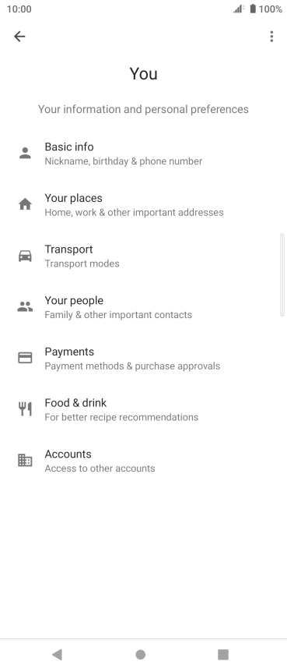
Task: Click the vertical scrollbar handle
Action: tap(282, 274)
